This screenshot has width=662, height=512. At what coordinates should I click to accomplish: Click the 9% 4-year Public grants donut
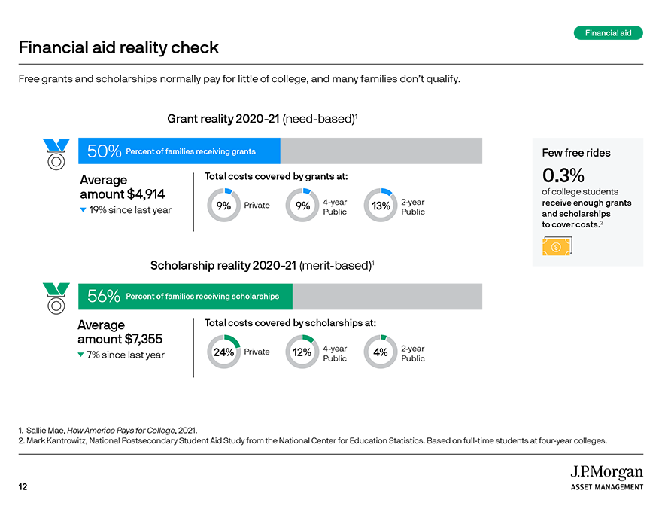coord(302,206)
